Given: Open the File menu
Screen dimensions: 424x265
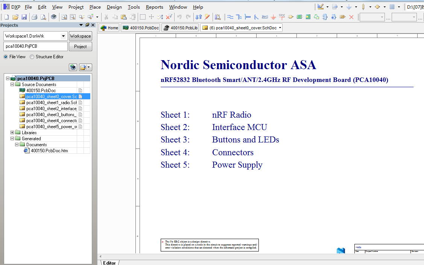Looking at the screenshot, I should 28,7.
